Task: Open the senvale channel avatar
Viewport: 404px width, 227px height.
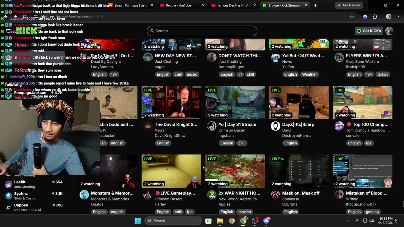Action: (x=339, y=126)
